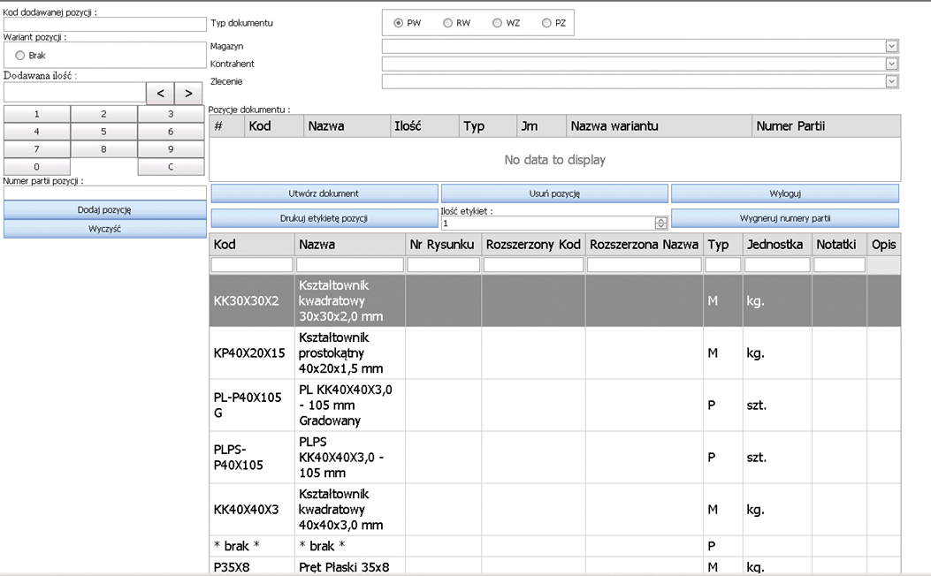Focus the Dodawana ilość input field

75,93
